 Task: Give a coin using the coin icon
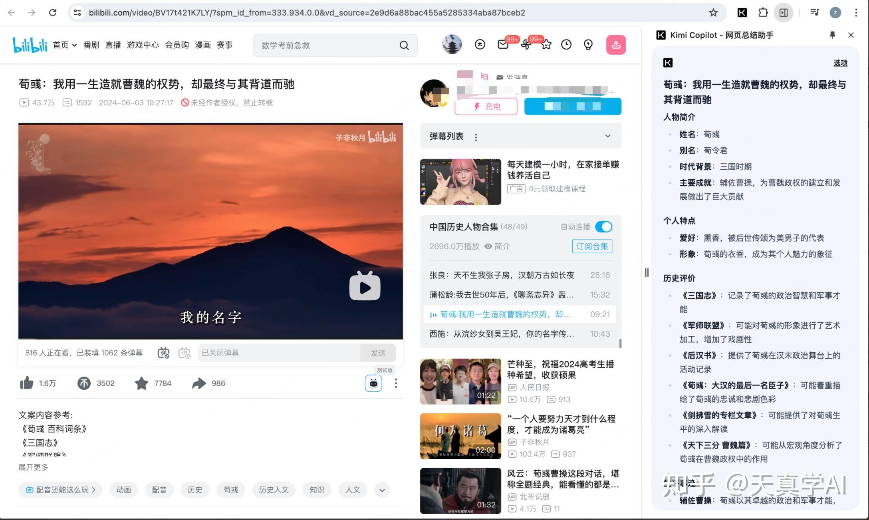(x=84, y=383)
